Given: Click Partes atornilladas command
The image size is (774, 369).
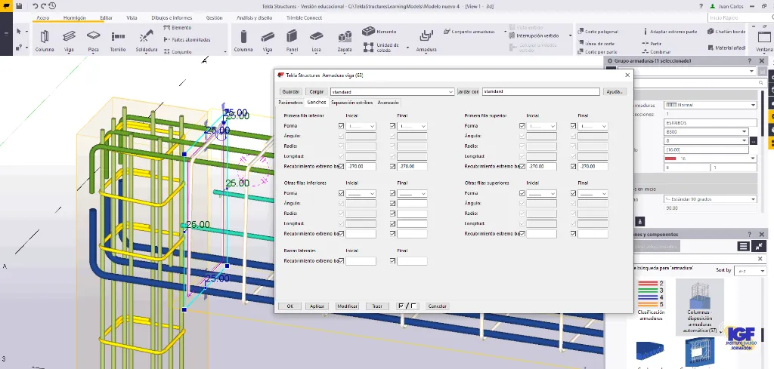Looking at the screenshot, I should coord(187,39).
